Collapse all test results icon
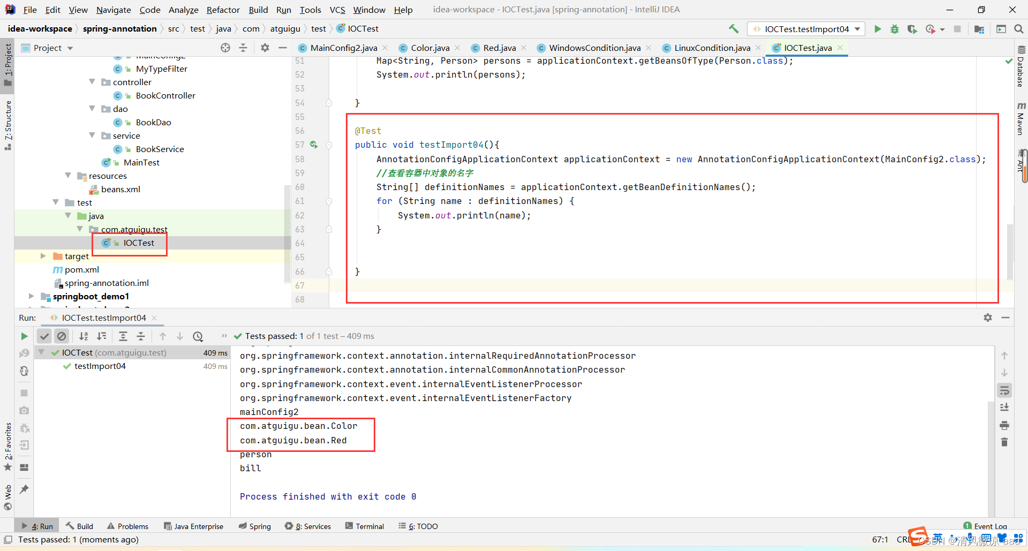 [141, 336]
